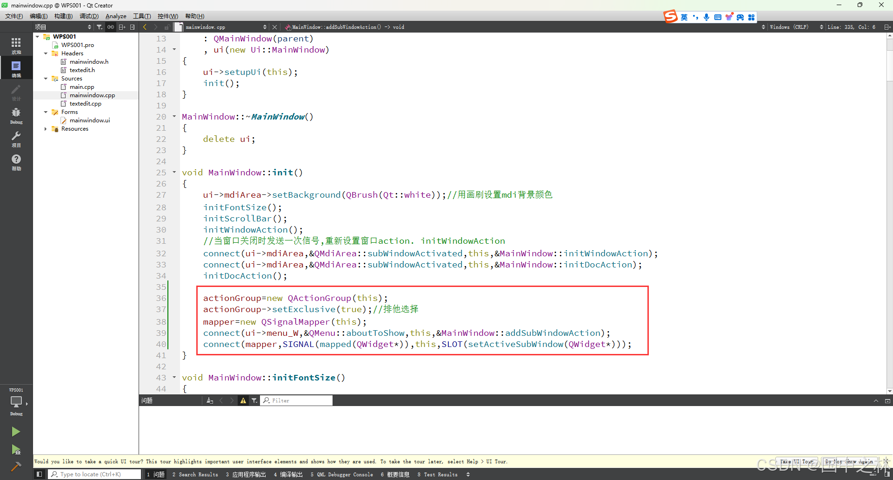This screenshot has height=480, width=893.
Task: Open the Help mode question icon
Action: [x=16, y=161]
